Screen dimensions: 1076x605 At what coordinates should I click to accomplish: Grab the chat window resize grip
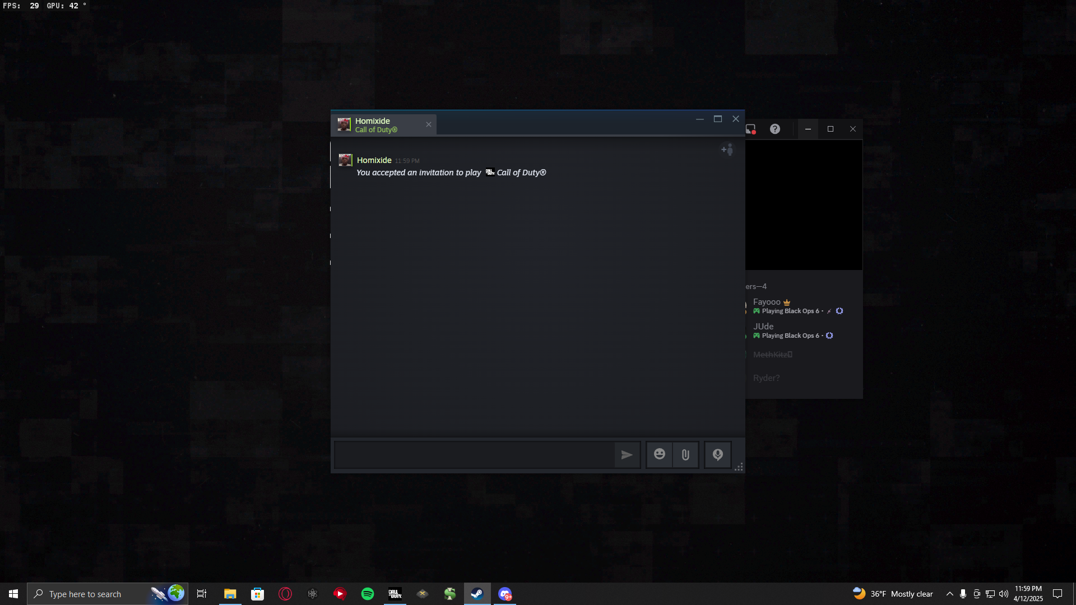click(739, 467)
